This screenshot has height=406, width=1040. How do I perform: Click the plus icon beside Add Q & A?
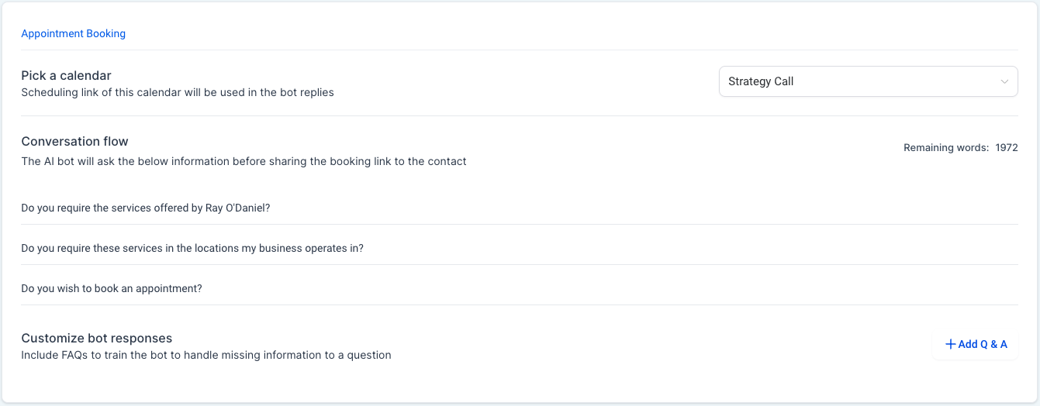[x=950, y=344]
